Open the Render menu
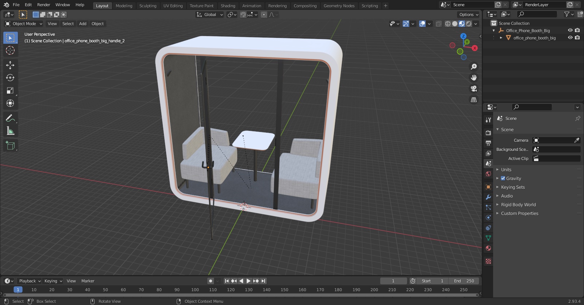584x305 pixels. tap(43, 5)
